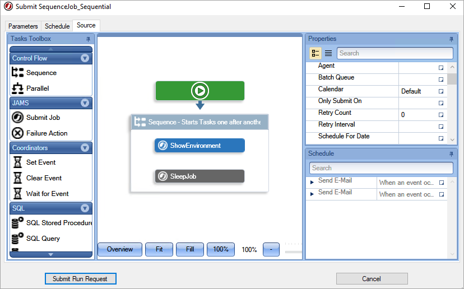Toggle the Retry Count property marker box
This screenshot has height=289, width=464.
coord(441,114)
